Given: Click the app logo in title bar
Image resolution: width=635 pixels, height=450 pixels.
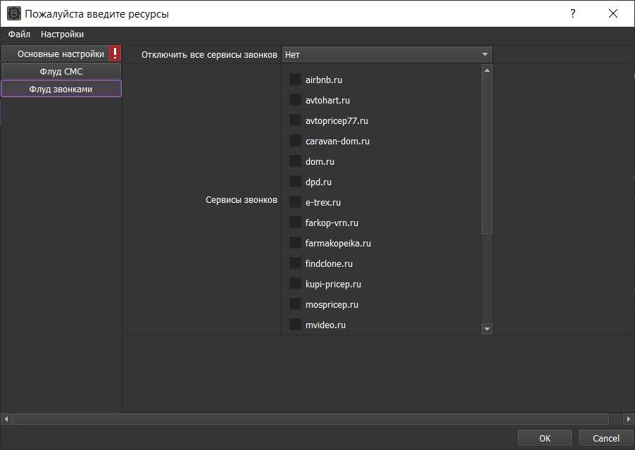Looking at the screenshot, I should click(x=14, y=13).
